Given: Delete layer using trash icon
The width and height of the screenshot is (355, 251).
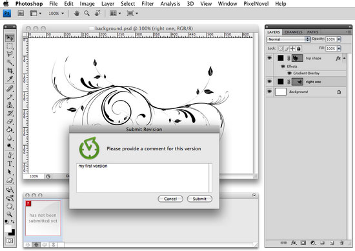Looking at the screenshot, I should coord(341,243).
